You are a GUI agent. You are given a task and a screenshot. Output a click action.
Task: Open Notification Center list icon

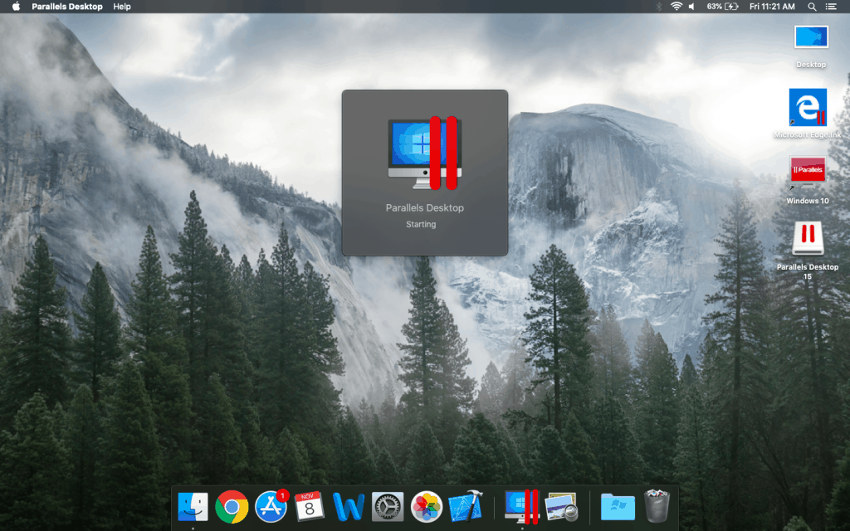830,7
